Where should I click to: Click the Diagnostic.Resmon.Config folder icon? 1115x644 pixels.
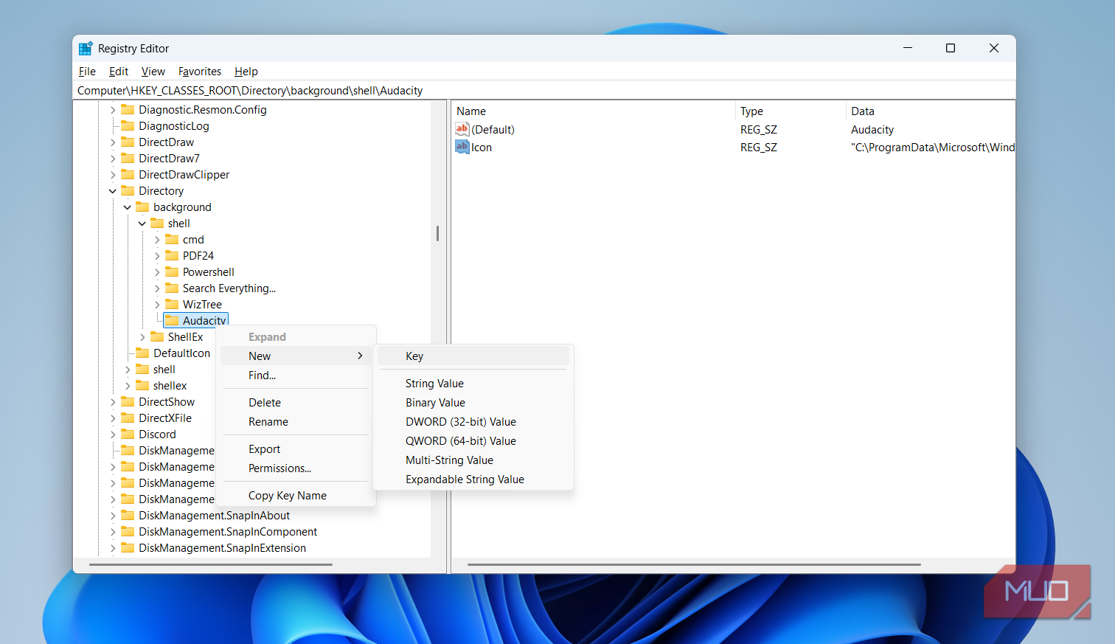tap(128, 109)
